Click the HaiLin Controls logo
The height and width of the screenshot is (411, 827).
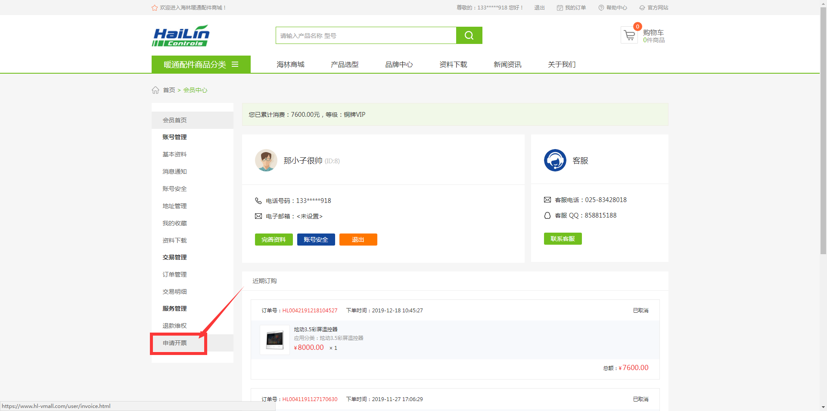180,35
